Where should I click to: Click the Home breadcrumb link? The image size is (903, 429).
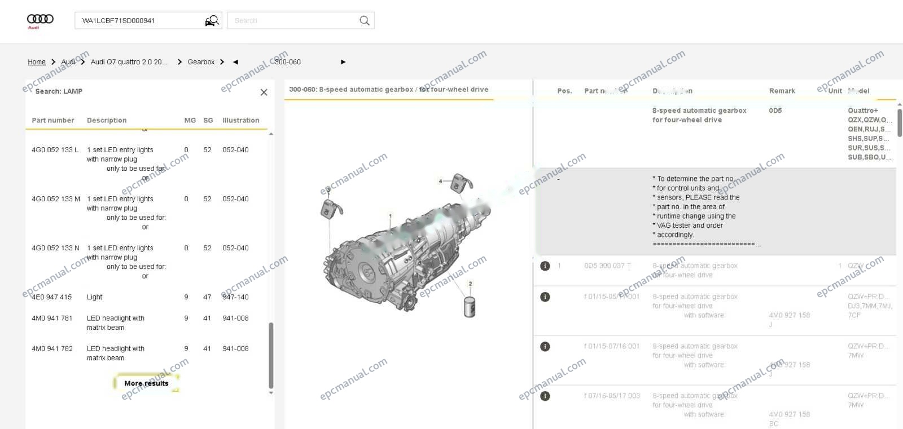[x=37, y=62]
